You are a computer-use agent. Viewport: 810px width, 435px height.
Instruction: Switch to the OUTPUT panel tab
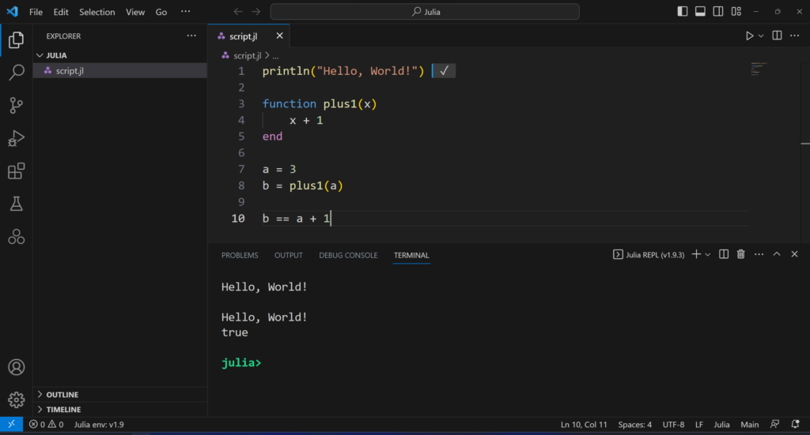tap(288, 255)
